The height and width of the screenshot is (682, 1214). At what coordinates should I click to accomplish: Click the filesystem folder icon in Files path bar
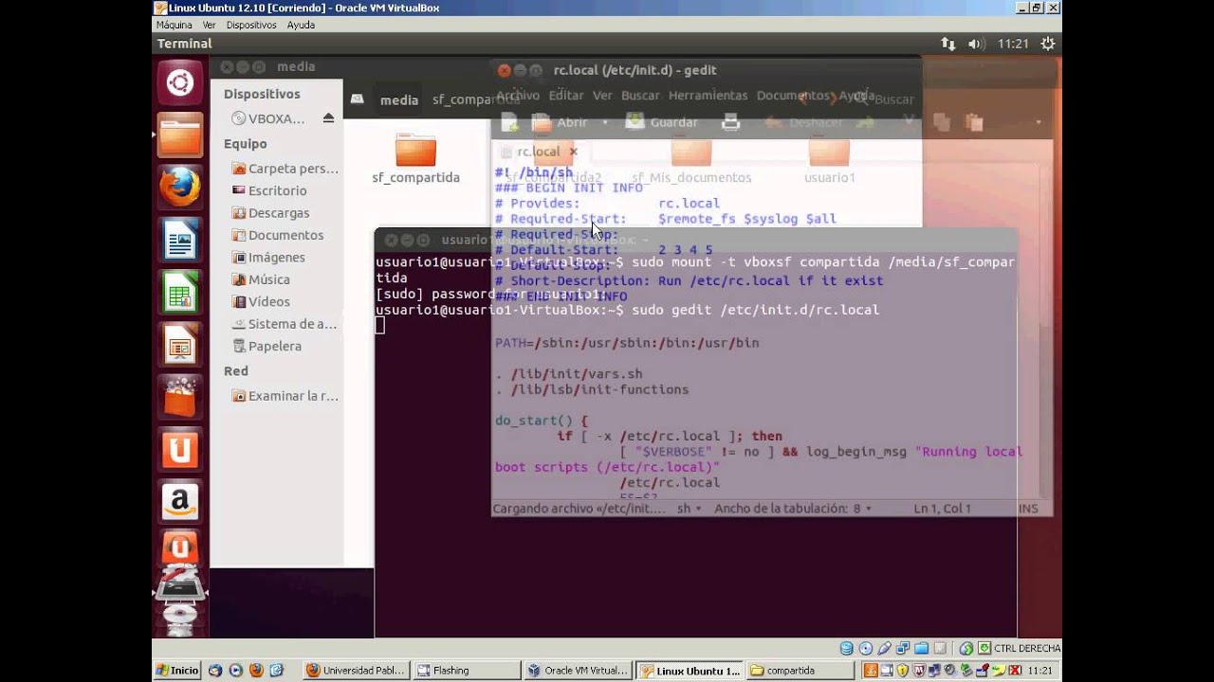pos(357,99)
